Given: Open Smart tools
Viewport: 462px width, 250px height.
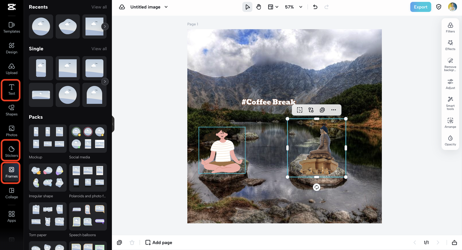Looking at the screenshot, I should (x=450, y=103).
